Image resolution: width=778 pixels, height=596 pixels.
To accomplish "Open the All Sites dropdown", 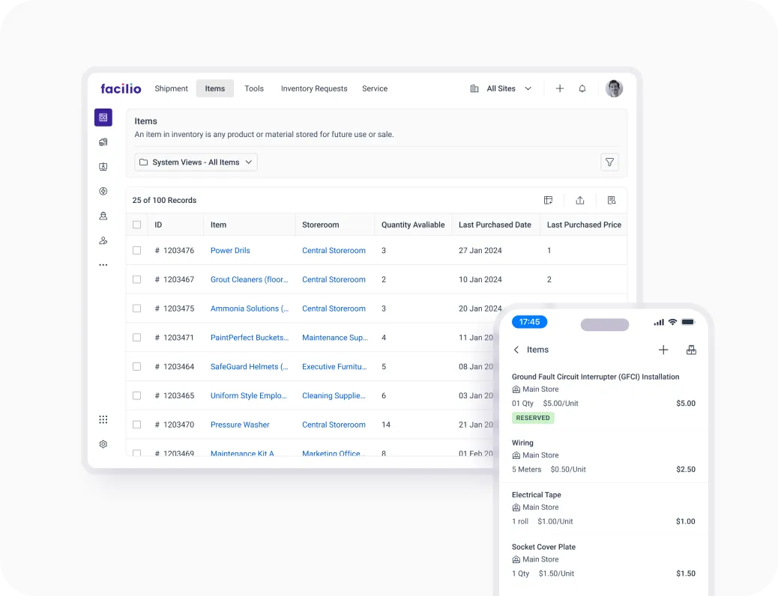I will (x=501, y=88).
